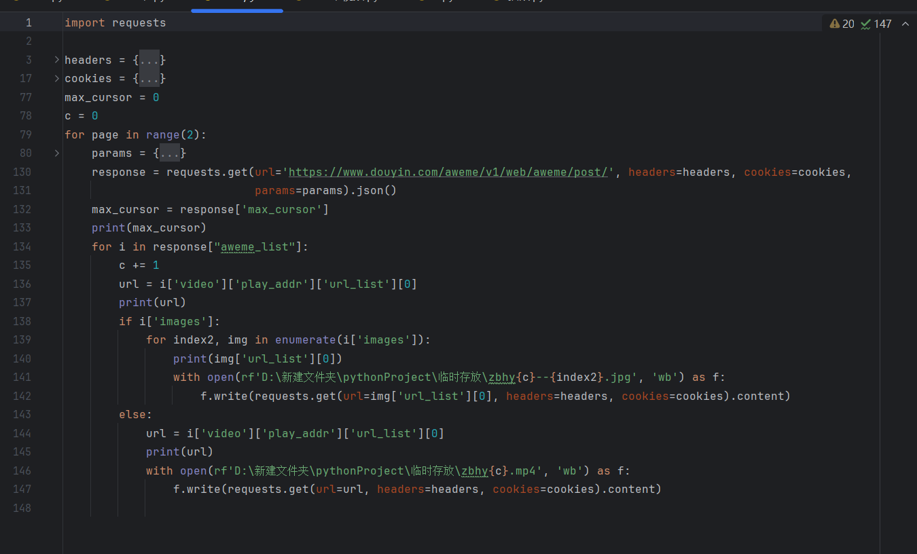Image resolution: width=917 pixels, height=554 pixels.
Task: Expand the folded headers dictionary on line 3
Action: tap(56, 60)
